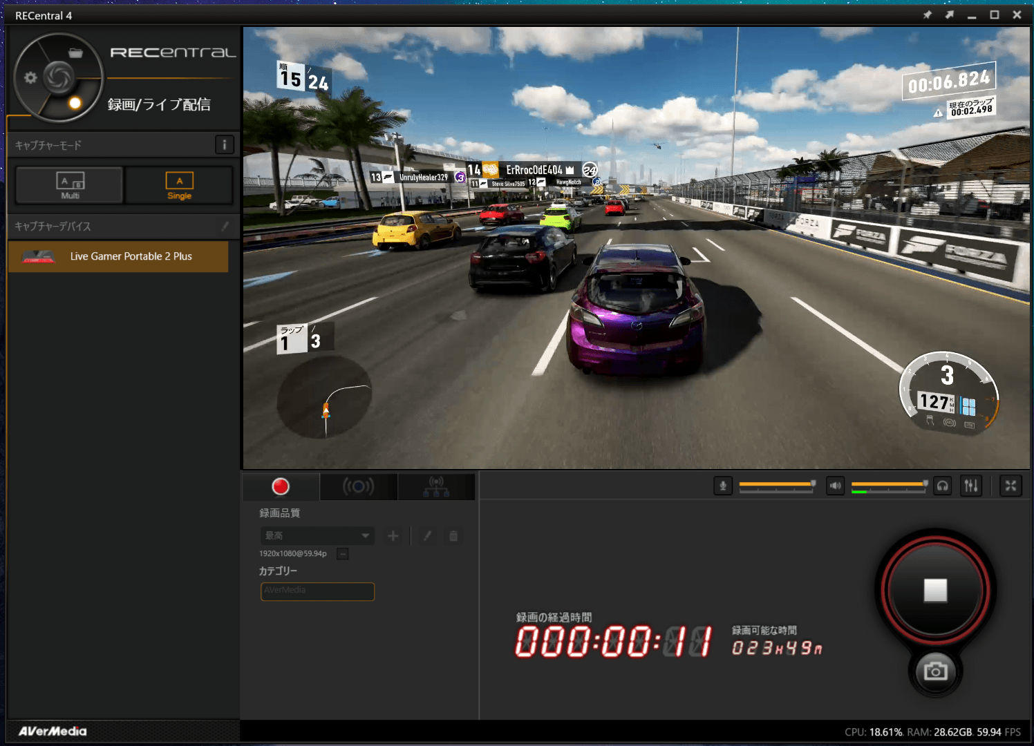The image size is (1034, 746).
Task: Open the live streaming tab
Action: point(358,486)
